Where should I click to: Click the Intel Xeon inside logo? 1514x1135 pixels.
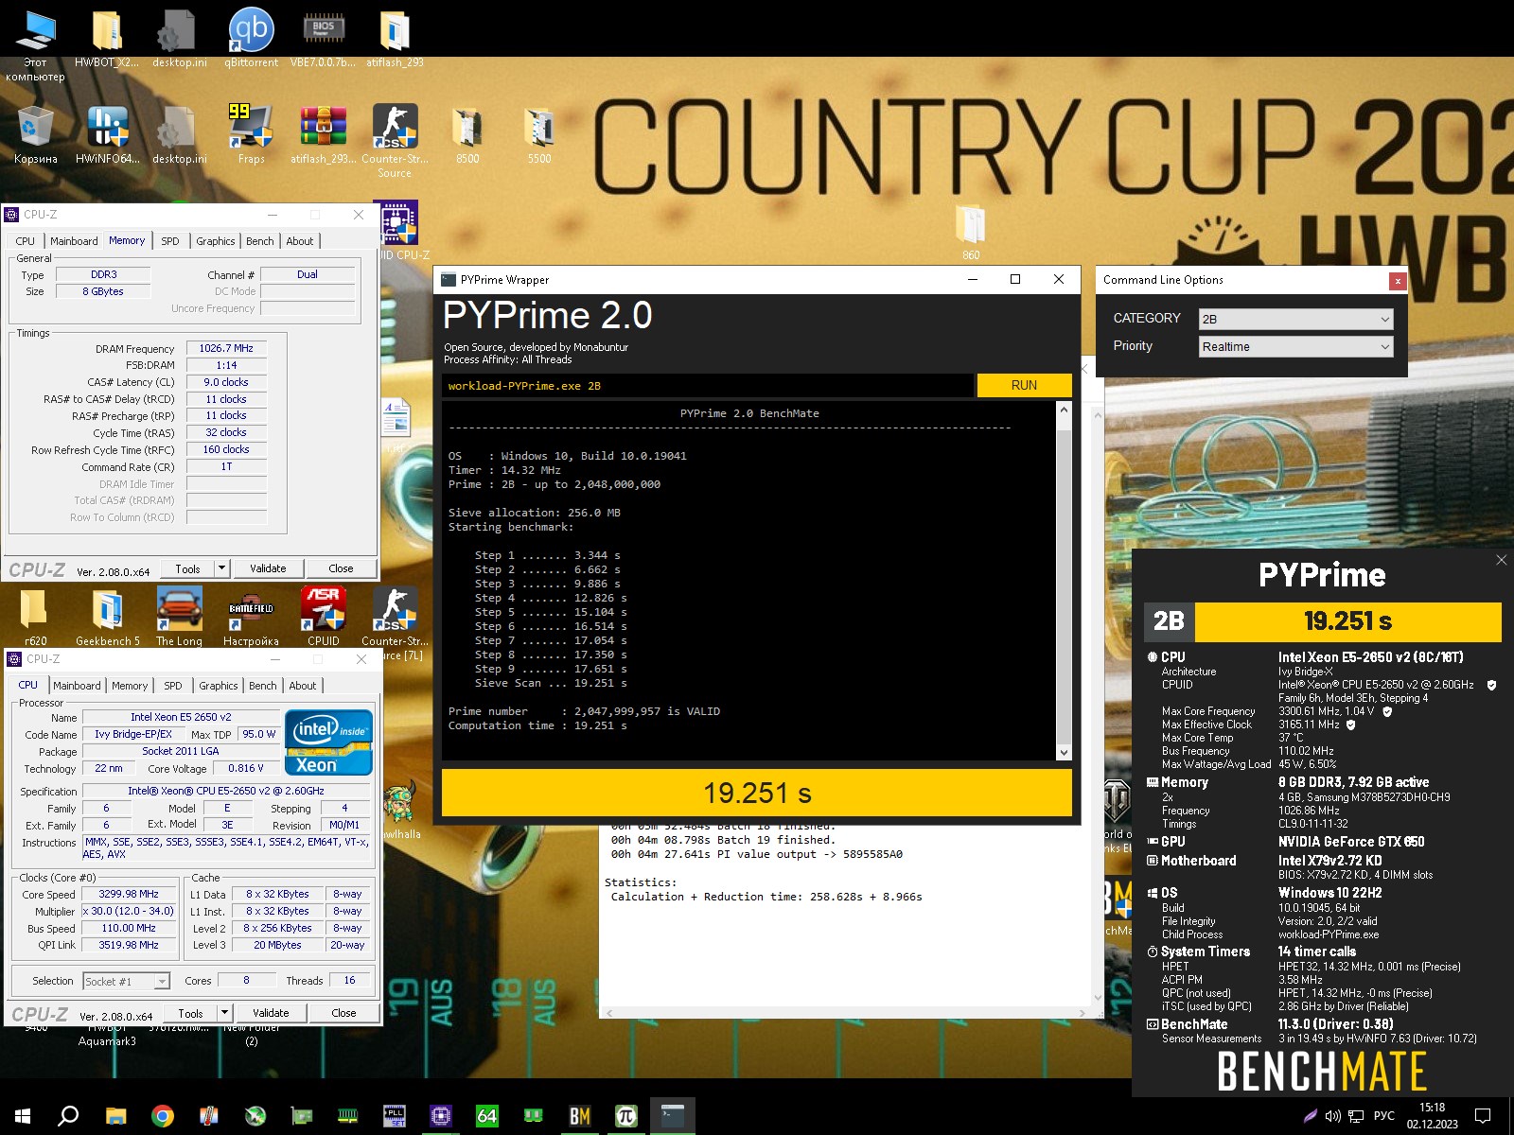point(328,742)
